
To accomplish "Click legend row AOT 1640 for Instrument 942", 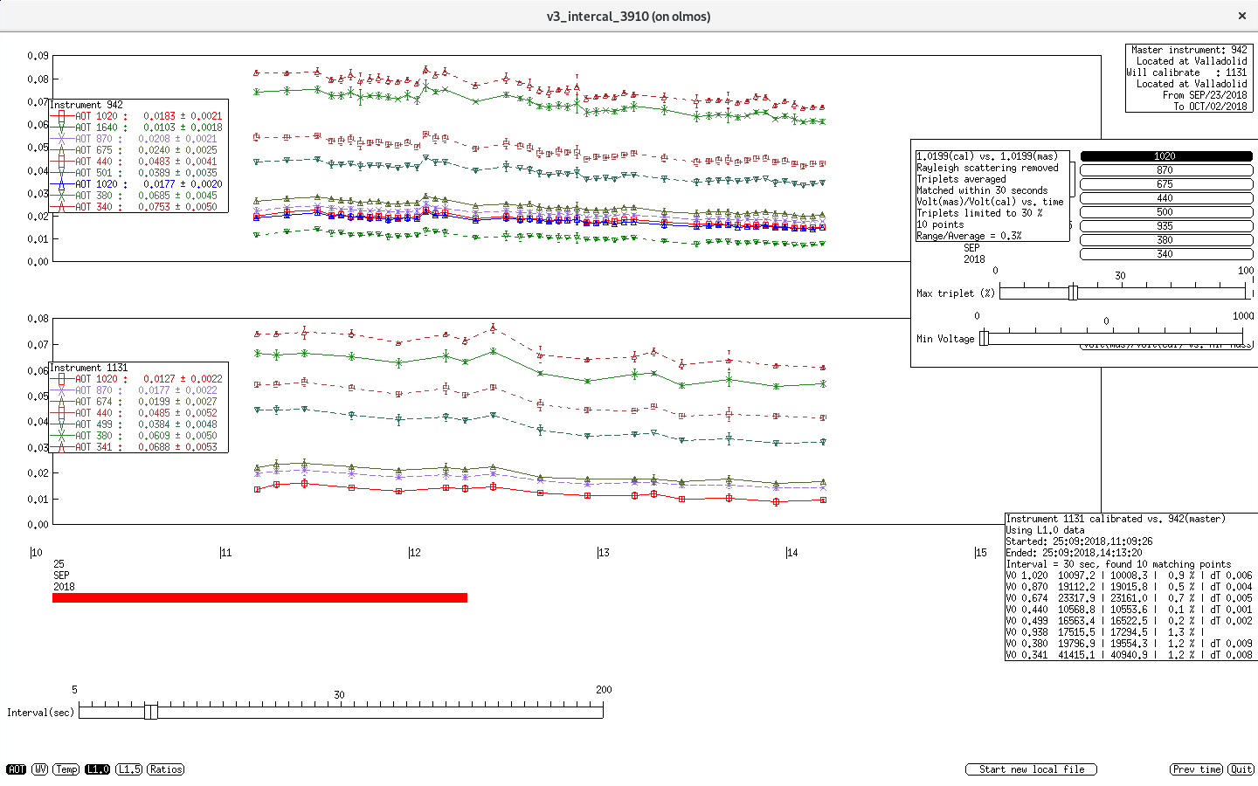I will click(138, 128).
